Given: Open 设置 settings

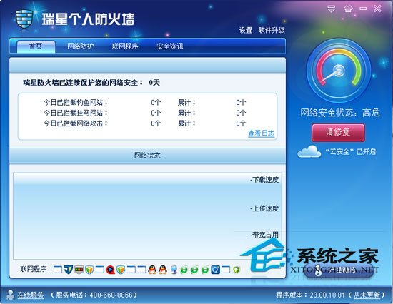Looking at the screenshot, I should (x=245, y=30).
